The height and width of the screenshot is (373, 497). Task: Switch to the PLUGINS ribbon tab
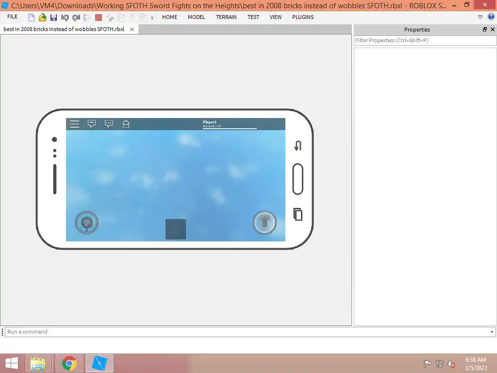click(303, 17)
